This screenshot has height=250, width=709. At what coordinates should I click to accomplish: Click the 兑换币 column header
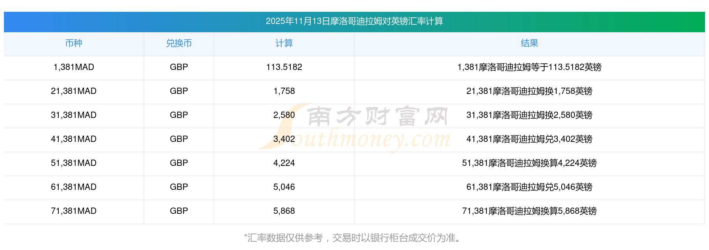[179, 43]
